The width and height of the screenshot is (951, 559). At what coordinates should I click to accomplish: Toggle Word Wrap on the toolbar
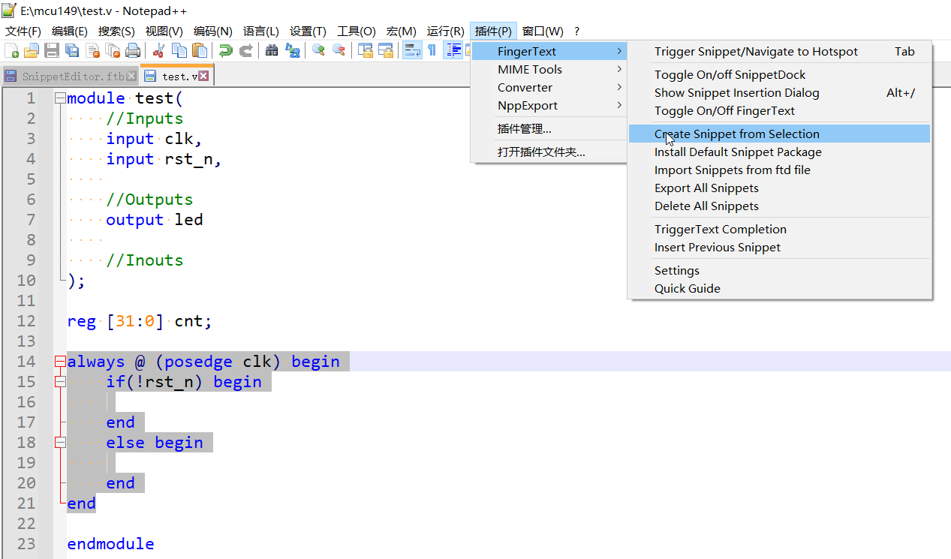click(x=411, y=50)
